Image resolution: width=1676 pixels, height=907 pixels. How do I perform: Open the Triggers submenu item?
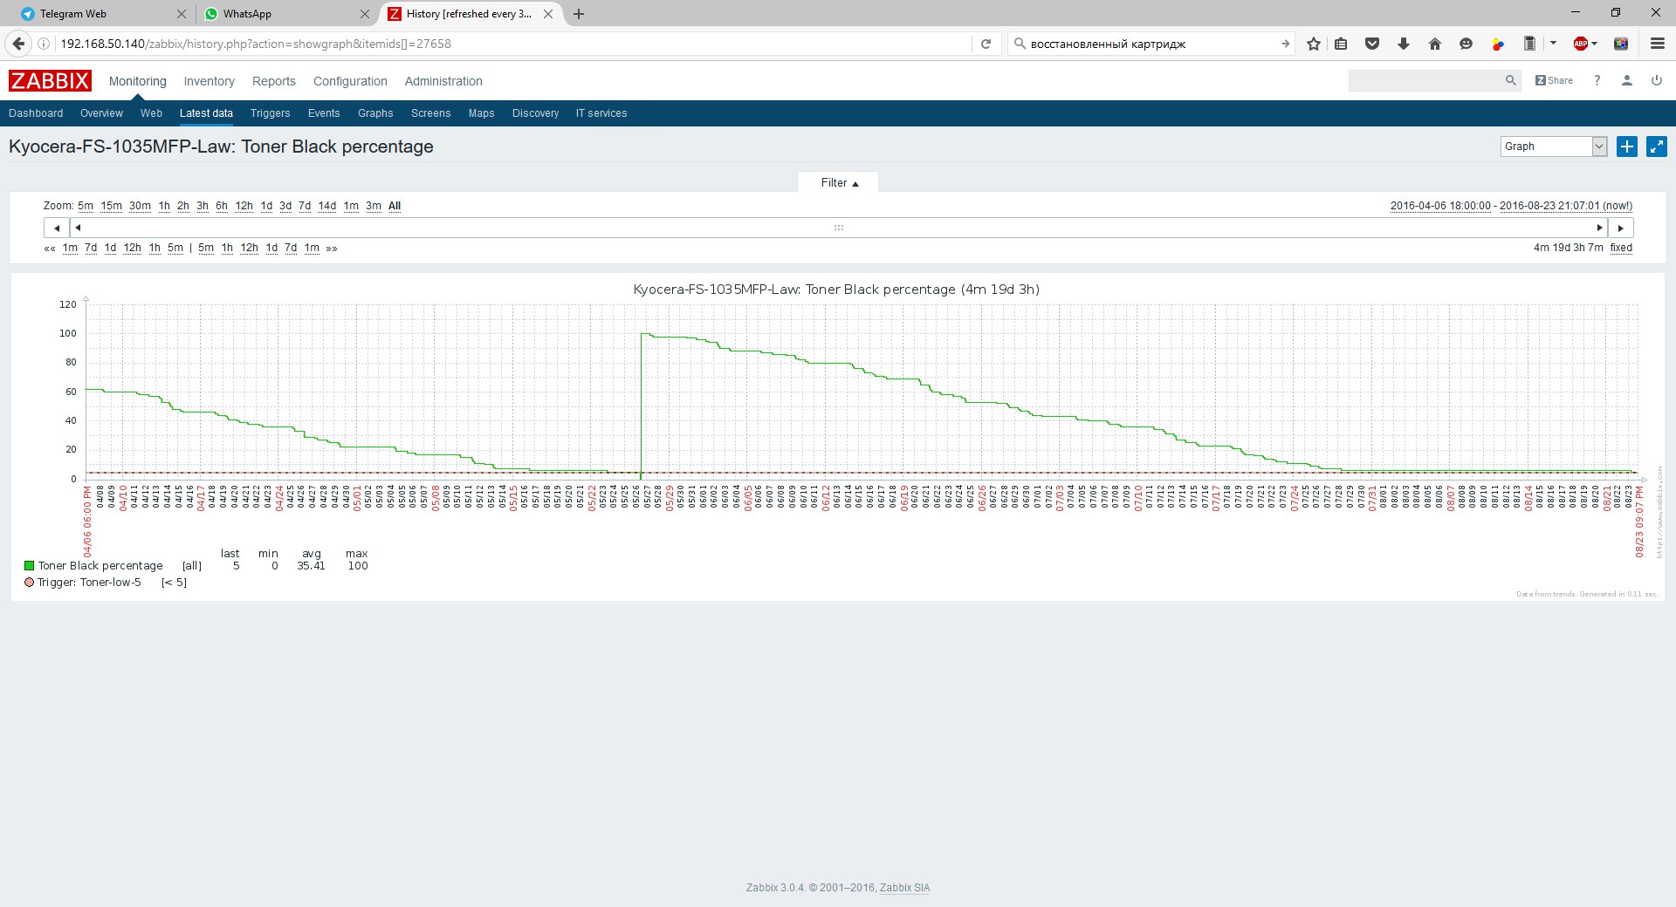pyautogui.click(x=270, y=113)
